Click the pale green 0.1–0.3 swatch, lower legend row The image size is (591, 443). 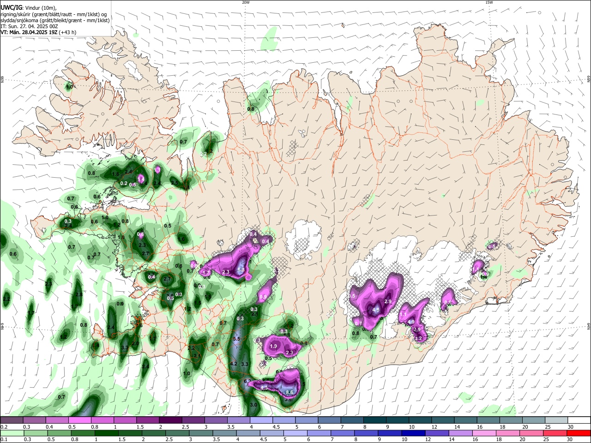[x=12, y=433]
